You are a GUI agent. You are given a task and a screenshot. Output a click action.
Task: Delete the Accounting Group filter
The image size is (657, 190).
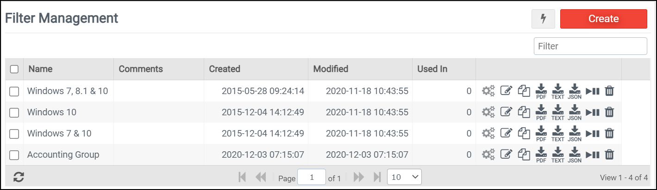point(609,154)
